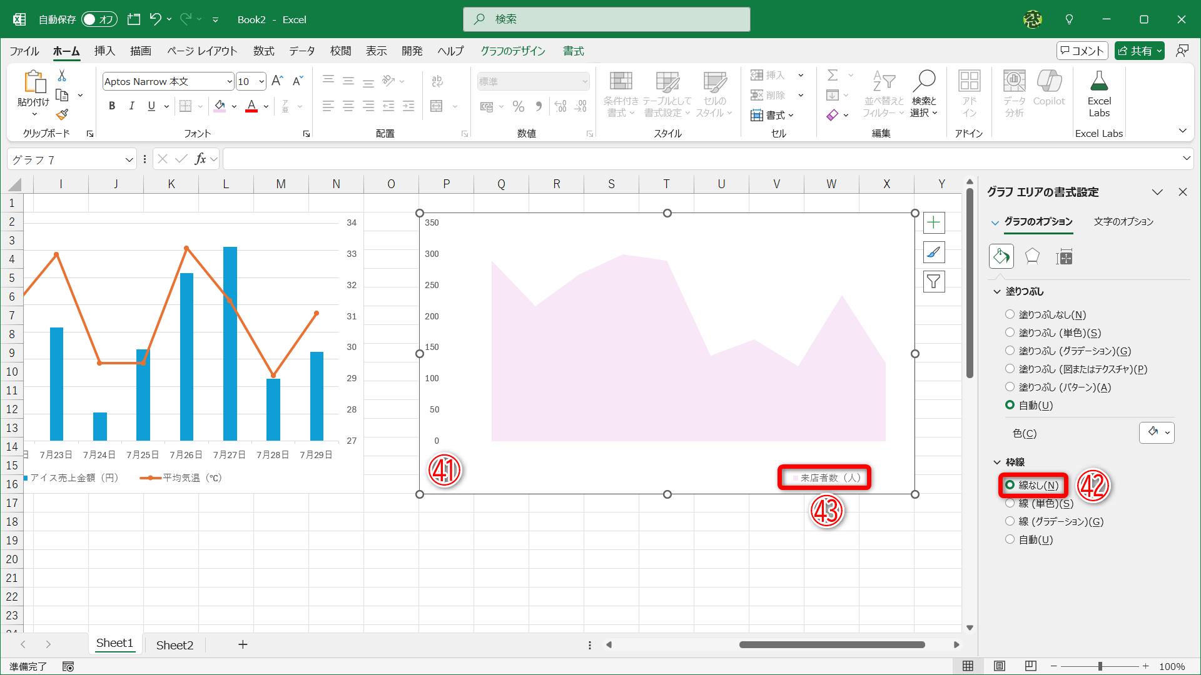The image size is (1201, 675).
Task: Open the 挿入 ribbon tab
Action: point(104,51)
